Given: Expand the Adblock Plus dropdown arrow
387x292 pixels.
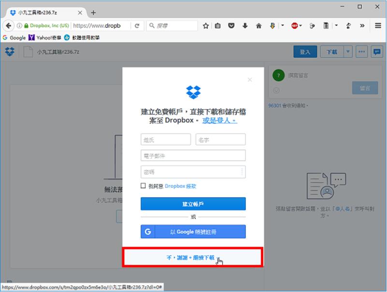Looking at the screenshot, I should pyautogui.click(x=301, y=26).
